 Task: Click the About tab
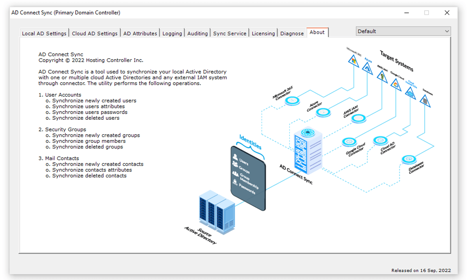[317, 32]
